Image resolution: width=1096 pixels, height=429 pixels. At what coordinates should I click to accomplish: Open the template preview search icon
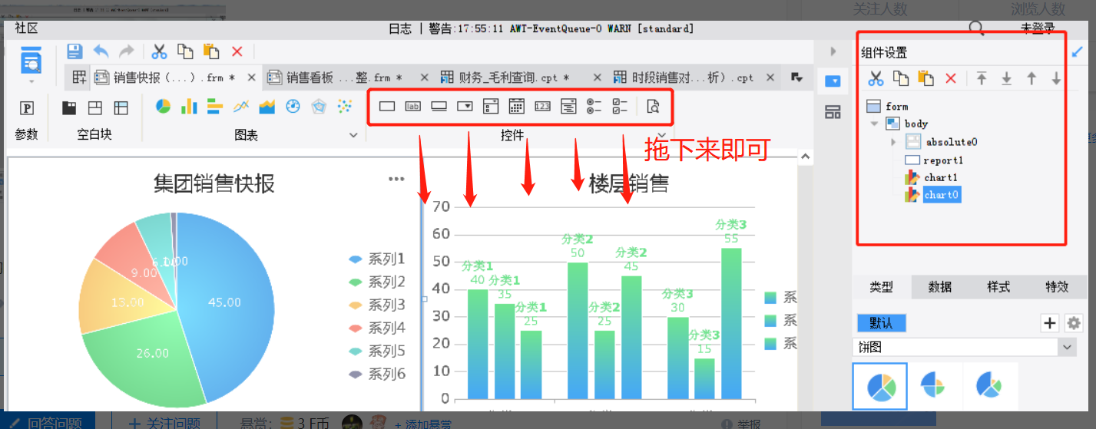tap(31, 61)
